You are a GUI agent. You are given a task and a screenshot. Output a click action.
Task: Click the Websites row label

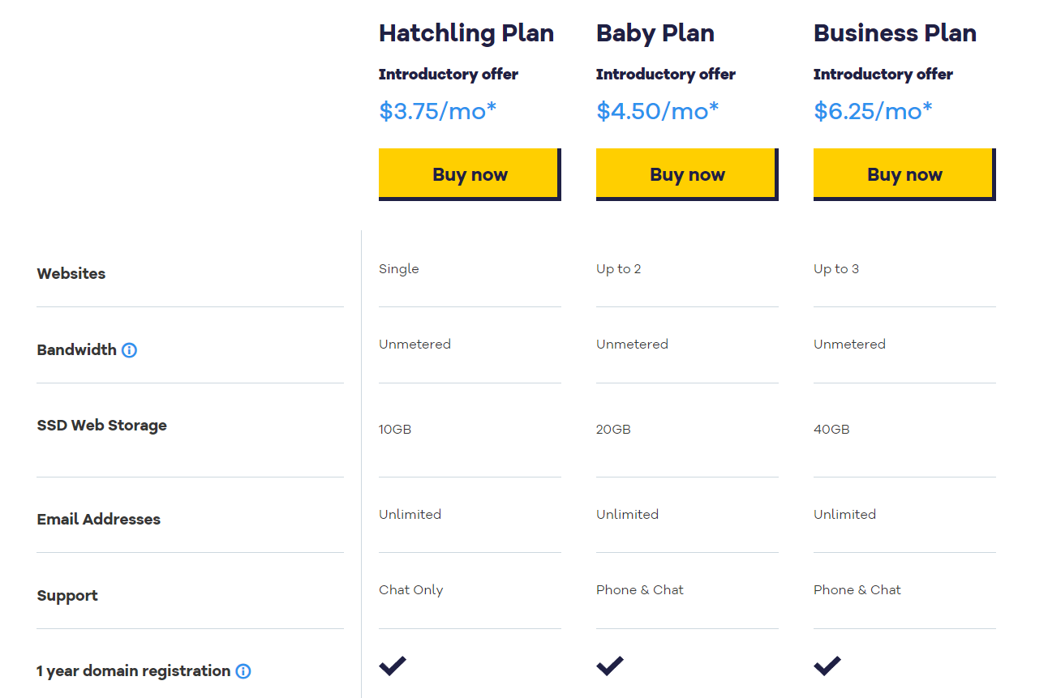click(71, 274)
